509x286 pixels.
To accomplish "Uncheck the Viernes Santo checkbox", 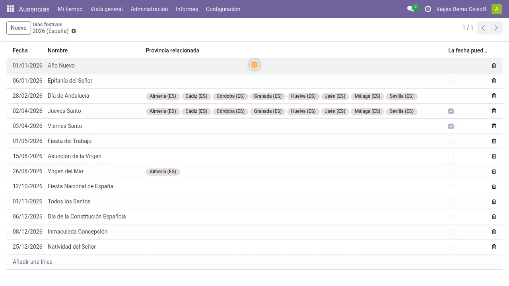I will (x=451, y=126).
